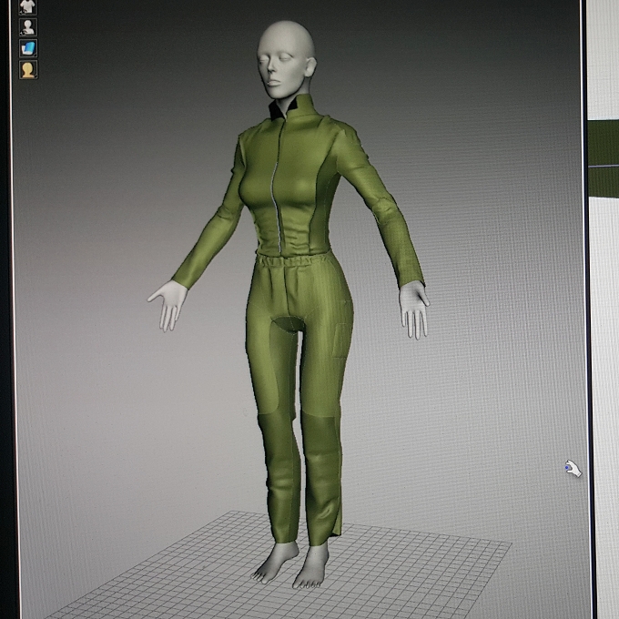The height and width of the screenshot is (619, 619).
Task: Select the avatar's hand hanging down
Action: (x=413, y=309)
